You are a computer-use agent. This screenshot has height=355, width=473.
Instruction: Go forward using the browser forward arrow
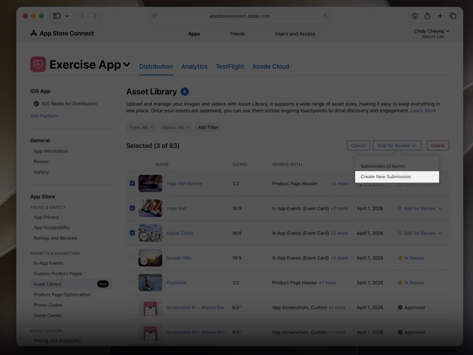95,16
